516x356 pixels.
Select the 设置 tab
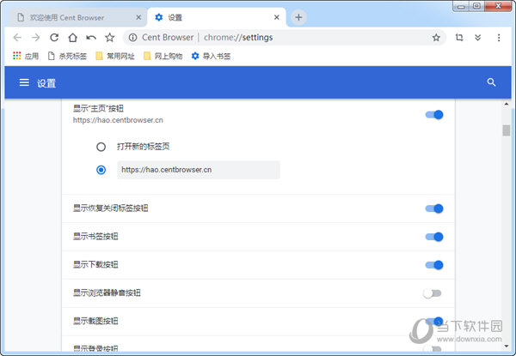coord(217,17)
